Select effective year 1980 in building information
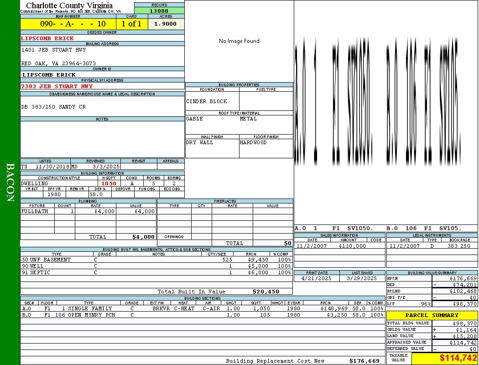 click(x=54, y=194)
